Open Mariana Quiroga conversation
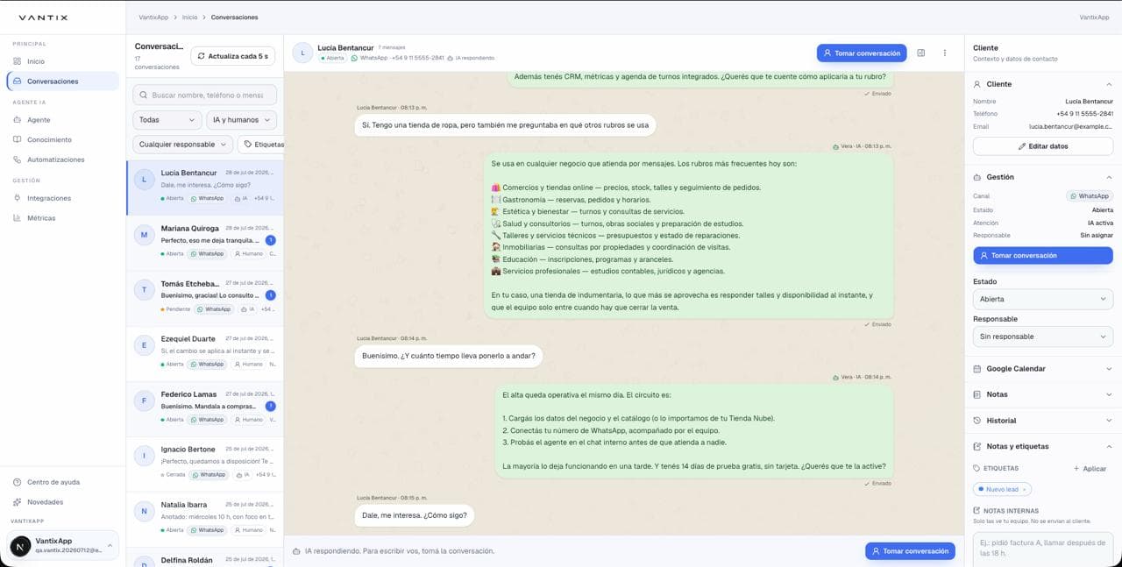The height and width of the screenshot is (567, 1122). (x=205, y=243)
